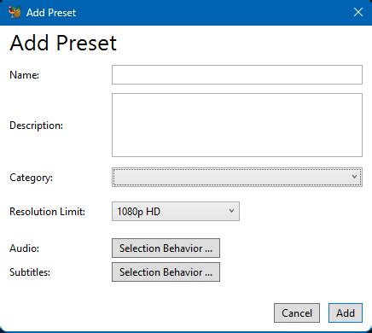Viewport: 372px width, 333px height.
Task: Click the Category dropdown arrow
Action: (354, 177)
